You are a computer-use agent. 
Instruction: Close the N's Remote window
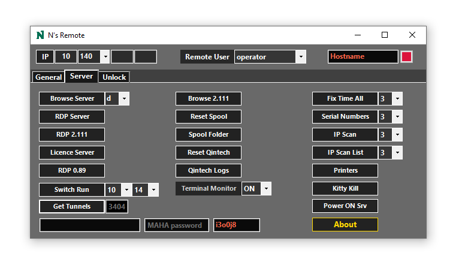point(412,35)
